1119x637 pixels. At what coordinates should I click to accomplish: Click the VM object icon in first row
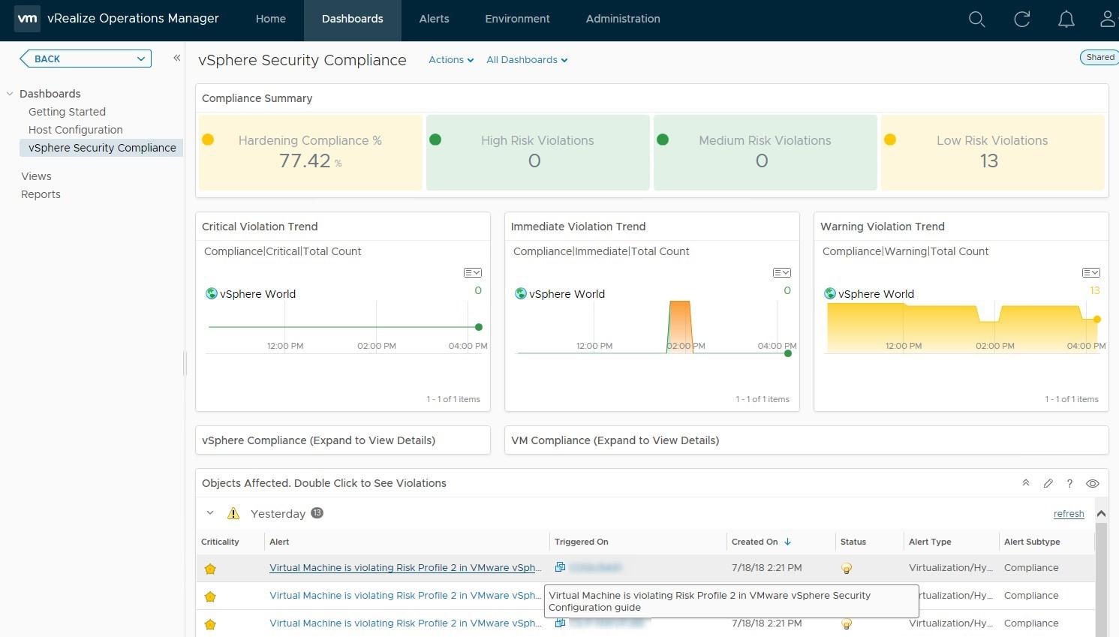560,567
